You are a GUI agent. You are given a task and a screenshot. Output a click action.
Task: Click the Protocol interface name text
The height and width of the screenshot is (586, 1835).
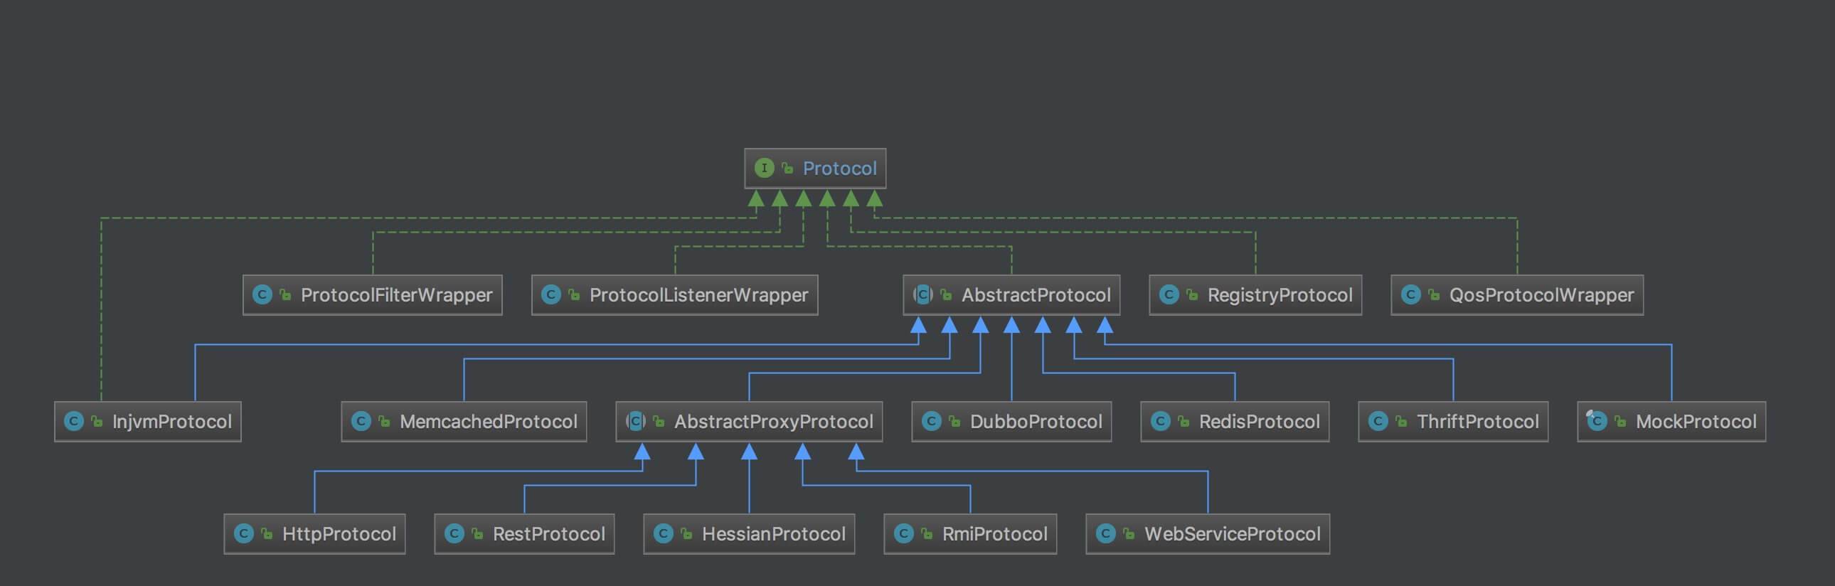[x=839, y=168]
